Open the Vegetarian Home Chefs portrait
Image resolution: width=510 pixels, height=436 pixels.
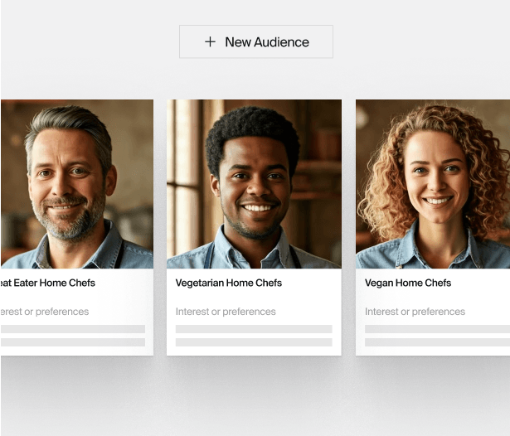pos(254,184)
